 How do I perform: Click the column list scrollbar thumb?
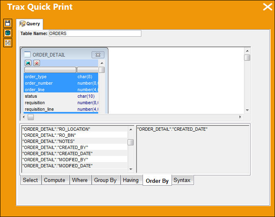click(x=130, y=142)
